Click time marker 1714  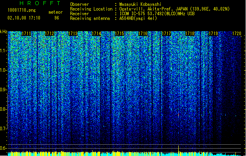click(x=96, y=34)
